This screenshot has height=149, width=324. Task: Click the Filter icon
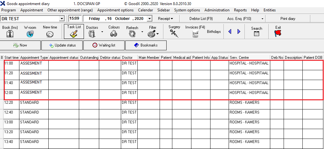tap(152, 34)
